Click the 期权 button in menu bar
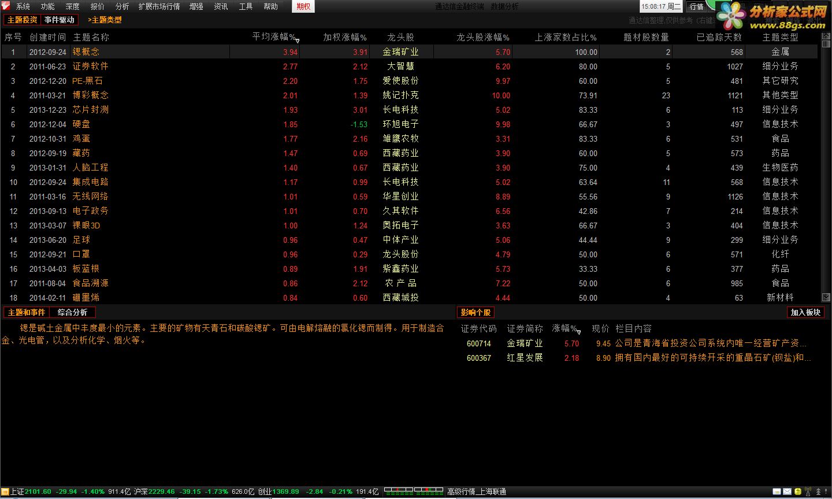The width and height of the screenshot is (832, 499). point(303,6)
